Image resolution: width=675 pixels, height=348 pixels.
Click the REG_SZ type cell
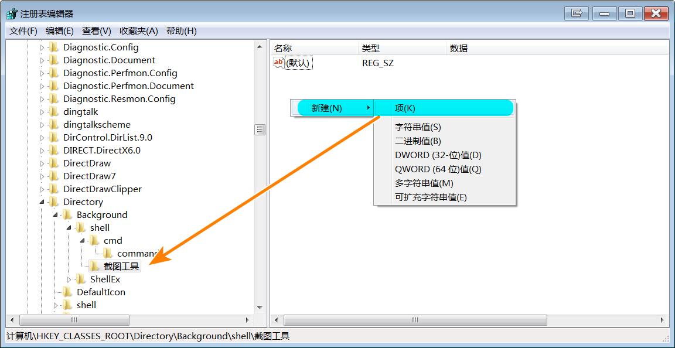coord(378,63)
